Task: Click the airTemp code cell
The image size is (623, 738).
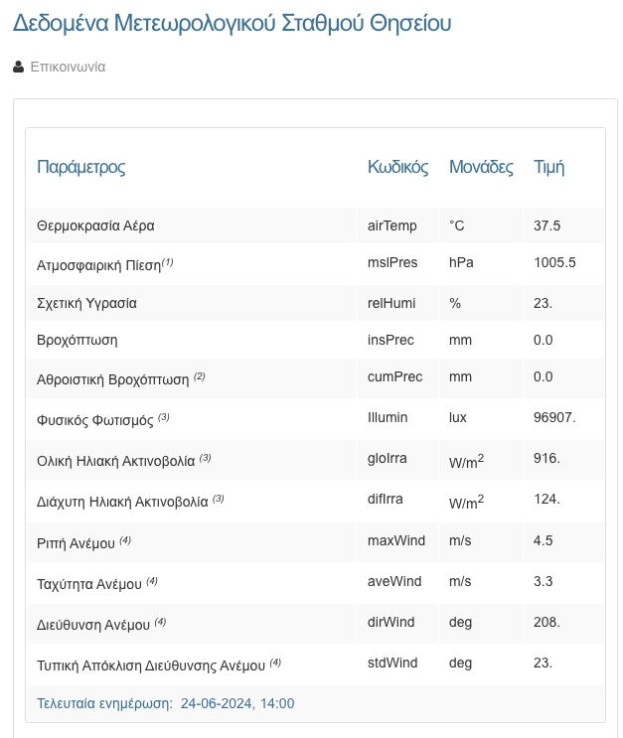Action: click(391, 225)
